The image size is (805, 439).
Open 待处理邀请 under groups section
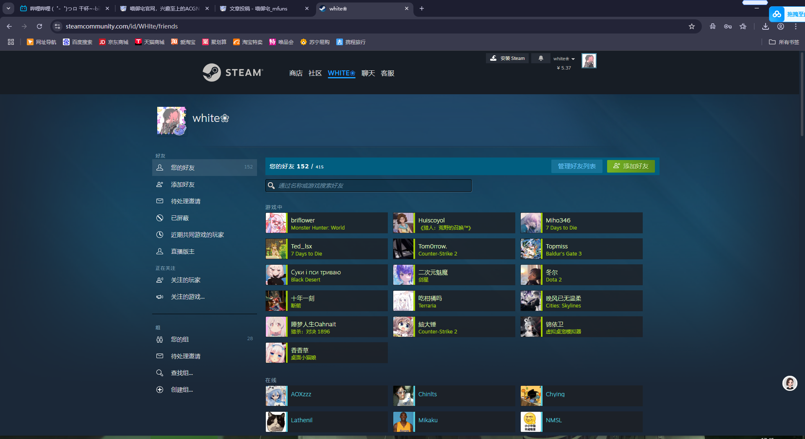click(x=205, y=356)
